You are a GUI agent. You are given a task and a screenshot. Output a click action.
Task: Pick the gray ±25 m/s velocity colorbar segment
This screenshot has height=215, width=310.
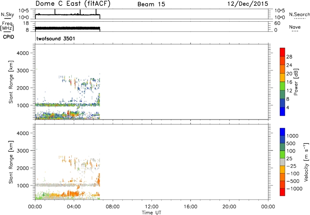[282, 162]
